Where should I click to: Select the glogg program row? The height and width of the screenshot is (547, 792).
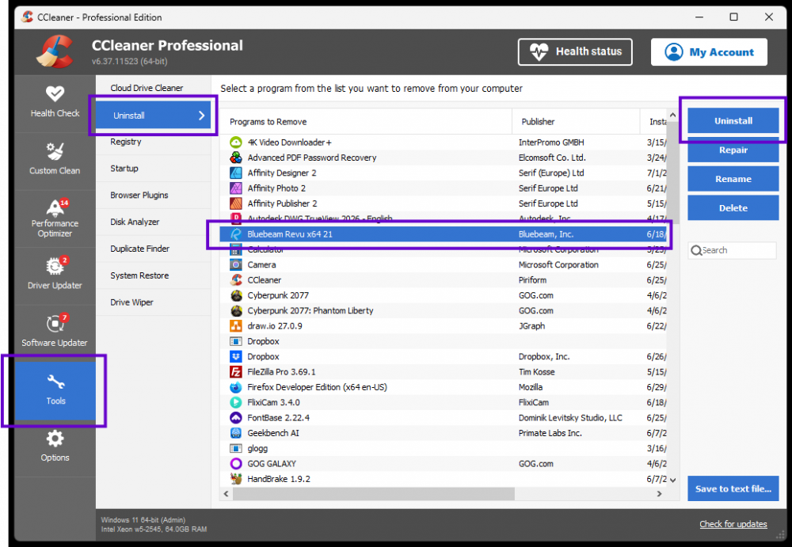coord(444,449)
